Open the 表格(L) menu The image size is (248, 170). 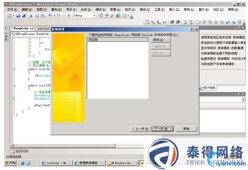pyautogui.click(x=189, y=9)
